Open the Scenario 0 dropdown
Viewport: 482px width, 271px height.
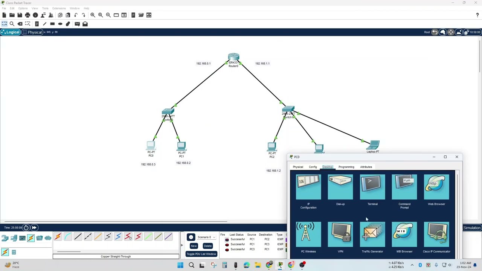point(206,237)
